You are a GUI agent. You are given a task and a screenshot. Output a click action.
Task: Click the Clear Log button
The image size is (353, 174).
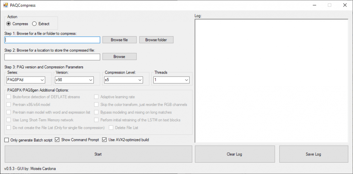click(235, 154)
